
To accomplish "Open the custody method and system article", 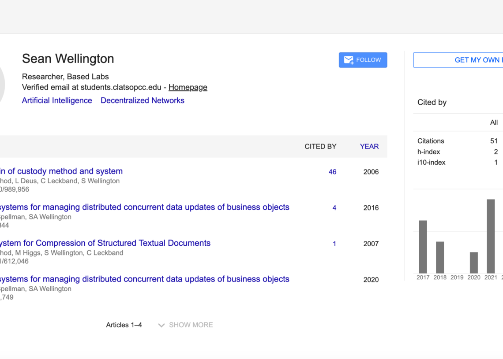I will pos(61,171).
